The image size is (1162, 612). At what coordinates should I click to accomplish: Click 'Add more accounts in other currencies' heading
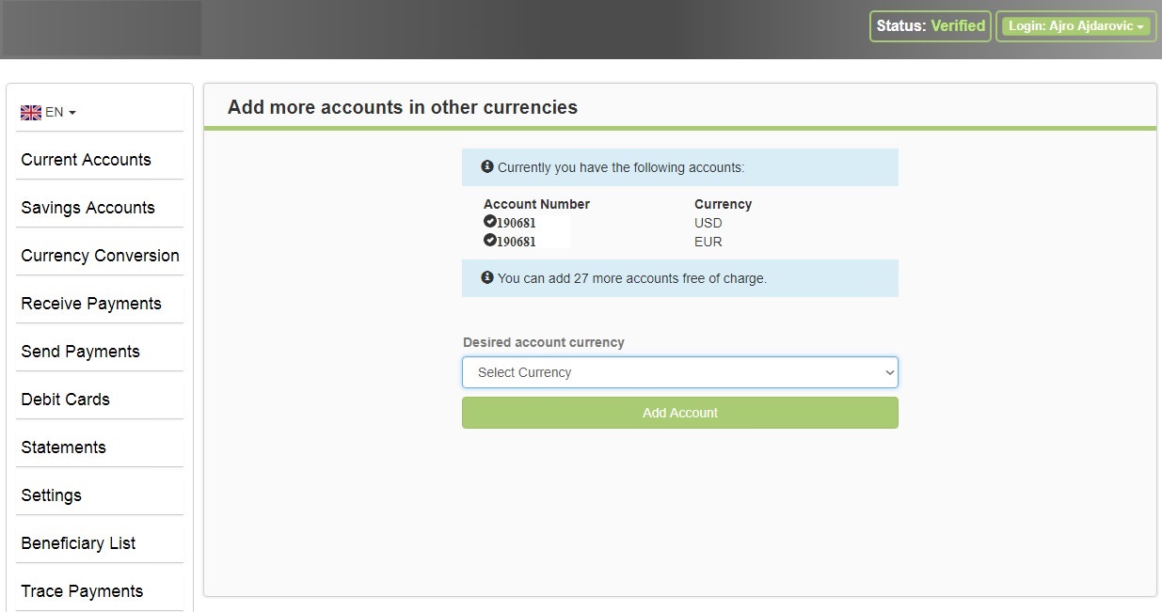point(403,107)
